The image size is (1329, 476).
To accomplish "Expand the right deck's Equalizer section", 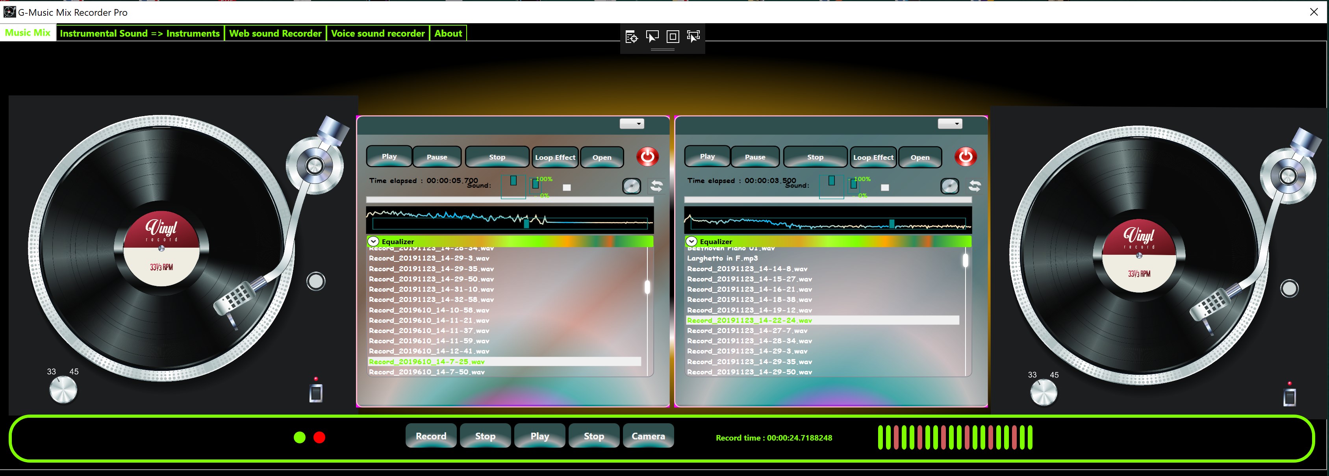I will pyautogui.click(x=692, y=241).
